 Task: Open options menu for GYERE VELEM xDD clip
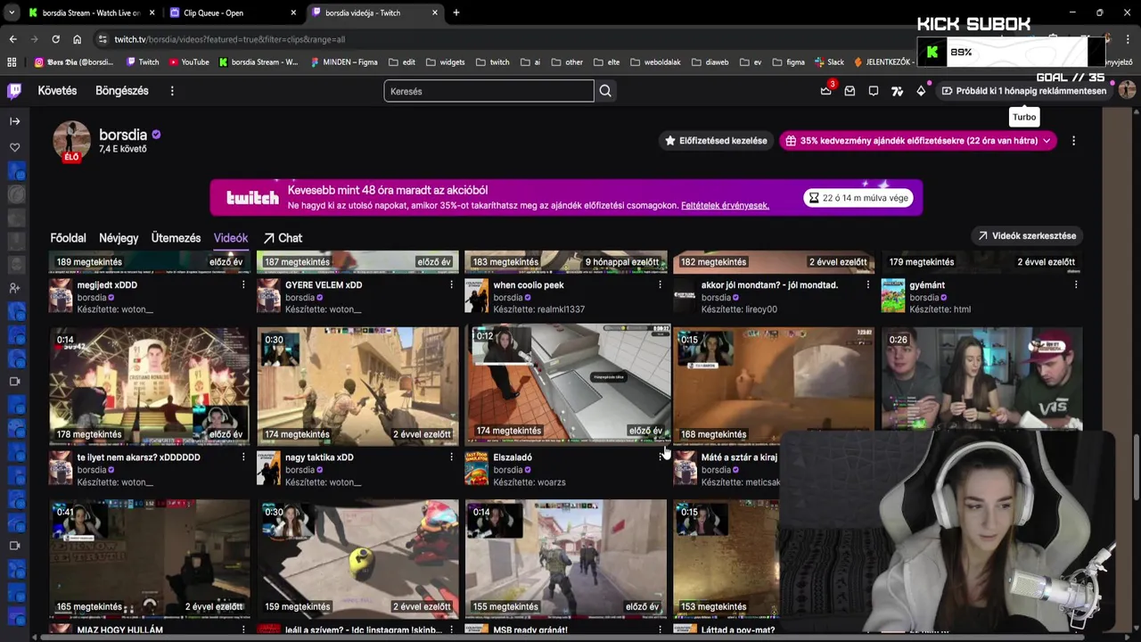[x=451, y=284]
